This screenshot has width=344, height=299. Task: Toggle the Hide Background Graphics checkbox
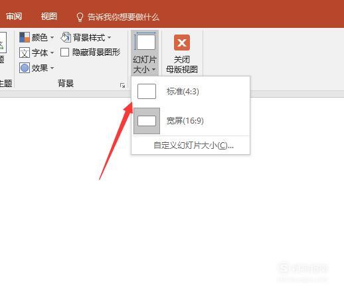(64, 52)
